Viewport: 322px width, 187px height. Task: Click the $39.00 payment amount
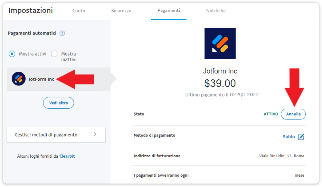coord(220,83)
